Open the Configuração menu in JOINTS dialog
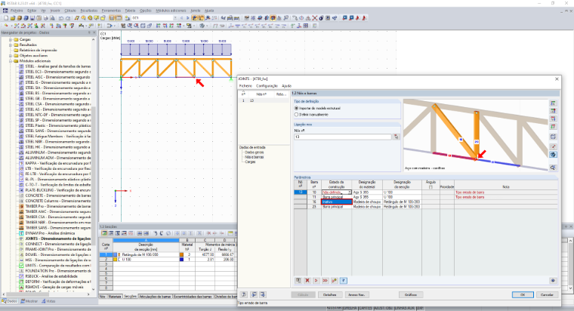 pos(267,85)
